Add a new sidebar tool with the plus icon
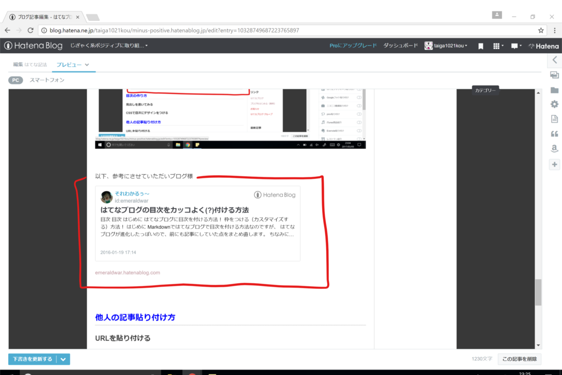 [555, 164]
